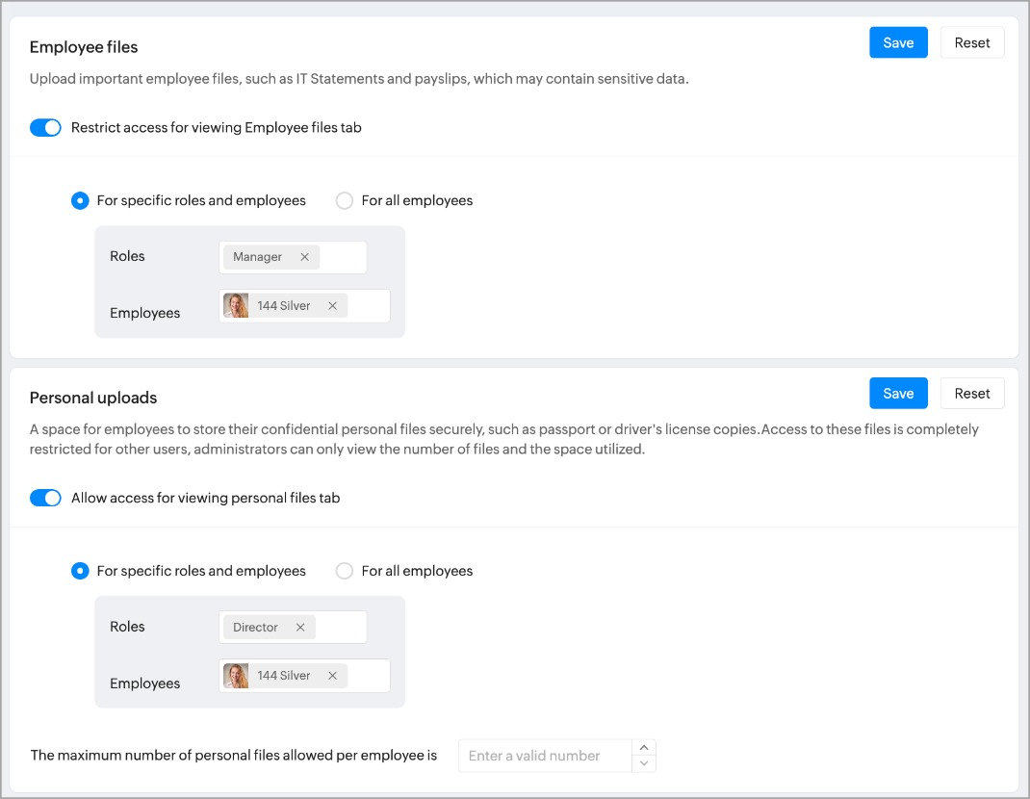Select specific roles option under Personal uploads
The height and width of the screenshot is (799, 1030).
tap(81, 571)
